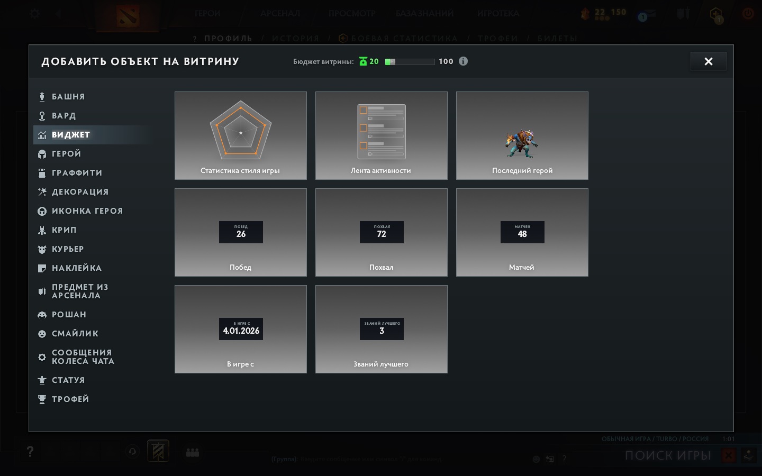This screenshot has width=762, height=476.
Task: Click the info icon beside showcase budget
Action: pyautogui.click(x=463, y=61)
